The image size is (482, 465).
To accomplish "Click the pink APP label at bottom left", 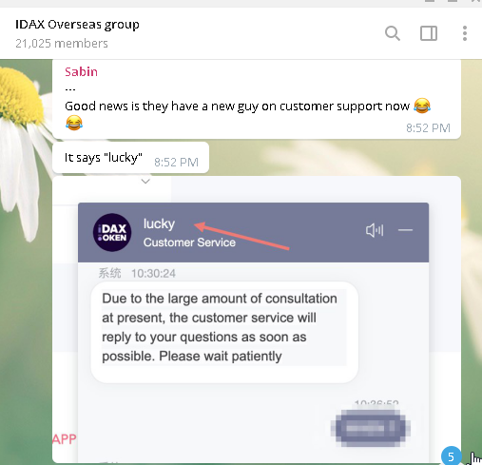I will [65, 439].
